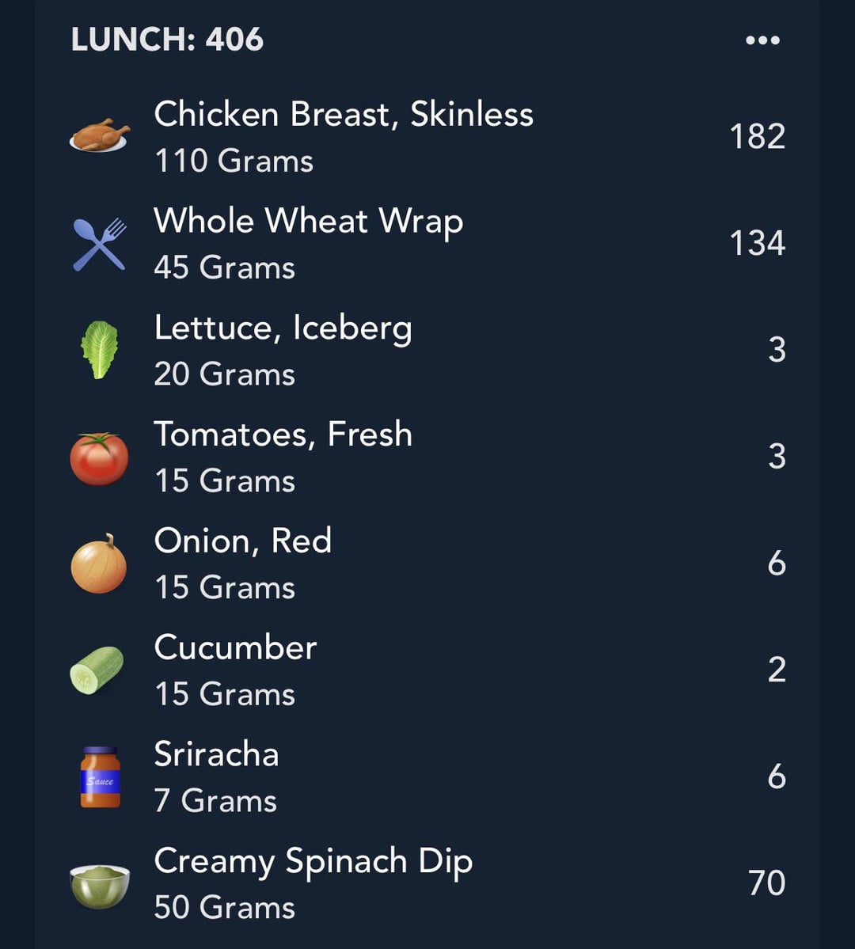Open the Onion, Red entry
Image resolution: width=855 pixels, height=949 pixels.
(427, 563)
